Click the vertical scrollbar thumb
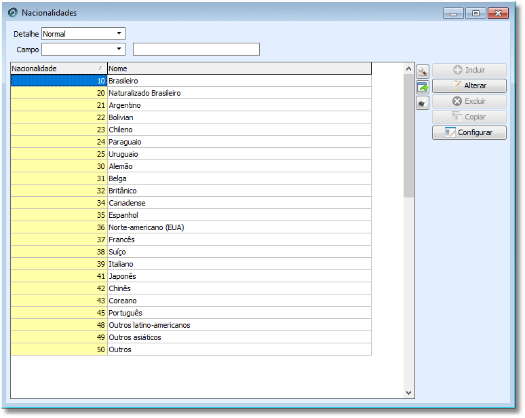The width and height of the screenshot is (525, 418). pyautogui.click(x=408, y=136)
